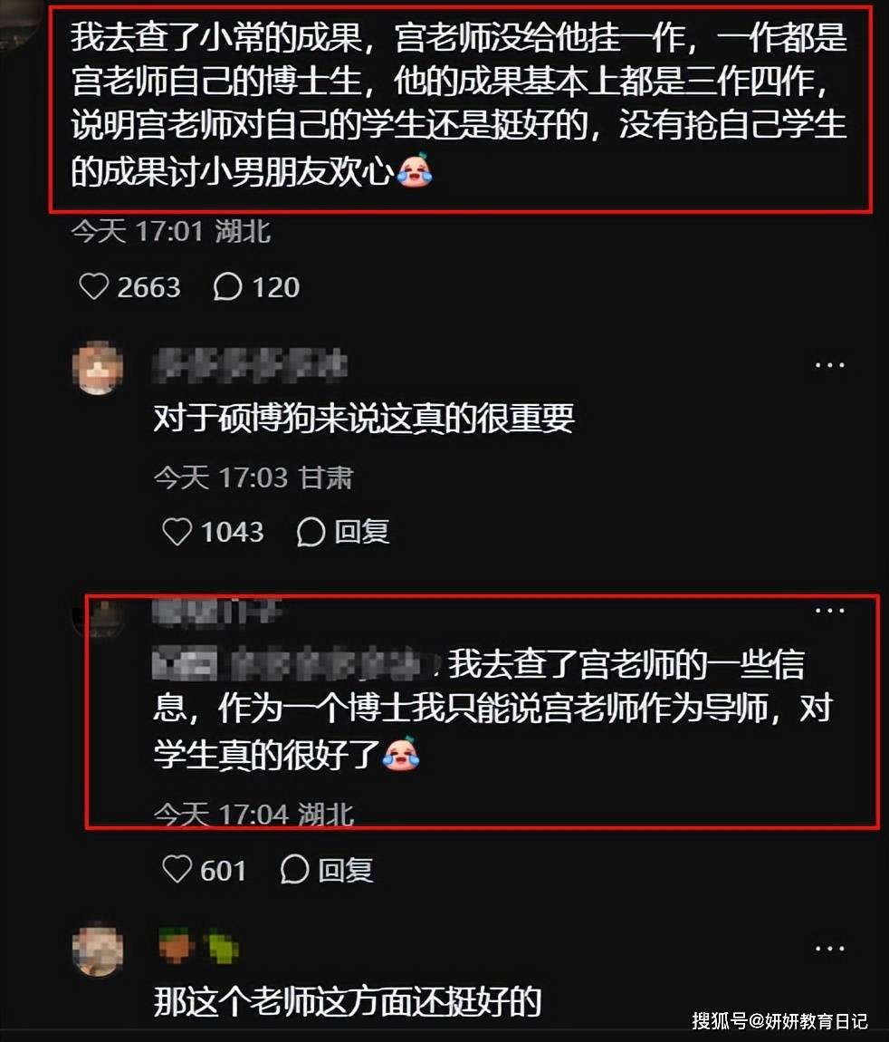The height and width of the screenshot is (1042, 889).
Task: Like the 甘肃 reply with 1043 likes
Action: (177, 532)
